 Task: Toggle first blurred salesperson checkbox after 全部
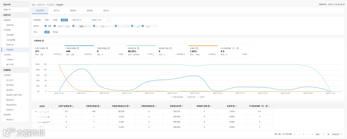[55, 26]
